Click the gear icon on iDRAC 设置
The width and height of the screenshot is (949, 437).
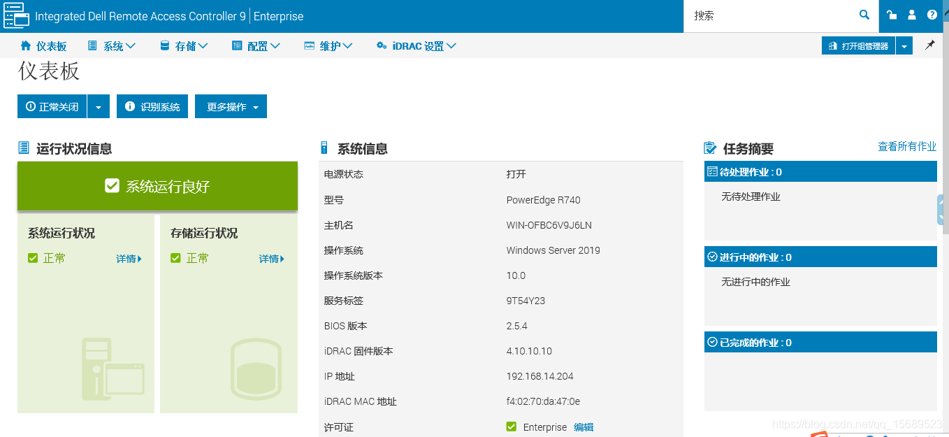(x=381, y=45)
